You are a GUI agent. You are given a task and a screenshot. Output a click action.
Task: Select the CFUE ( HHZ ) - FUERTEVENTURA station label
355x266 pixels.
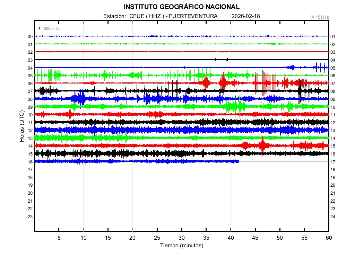[x=173, y=16]
